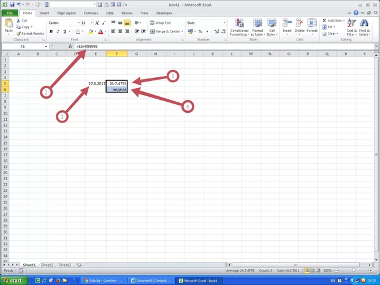380x285 pixels.
Task: Click the Cut scissors command
Action: (22, 21)
